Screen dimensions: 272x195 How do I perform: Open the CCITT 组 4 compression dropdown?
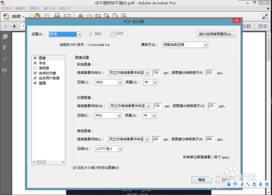[109, 149]
